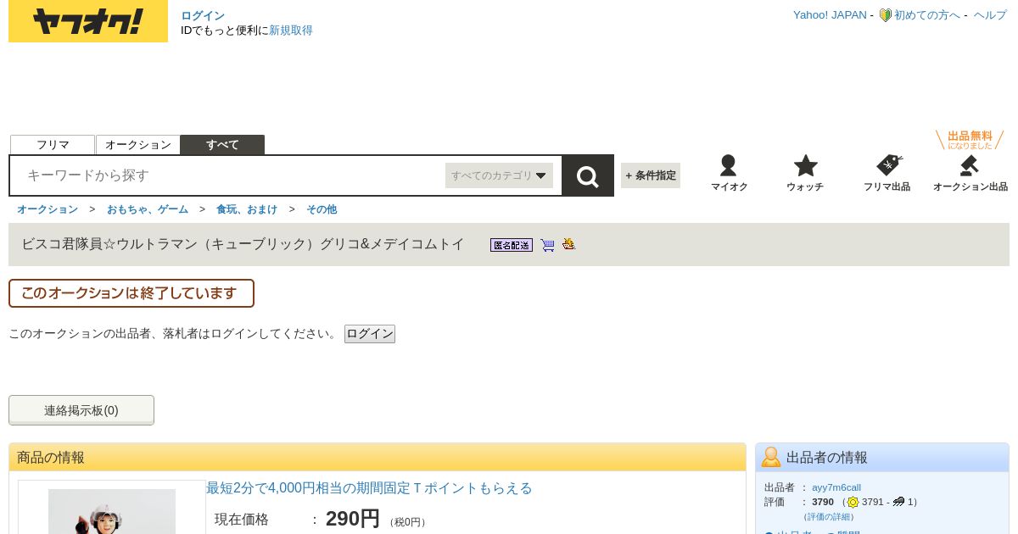
Task: Click the product thumbnail image
Action: [x=112, y=511]
